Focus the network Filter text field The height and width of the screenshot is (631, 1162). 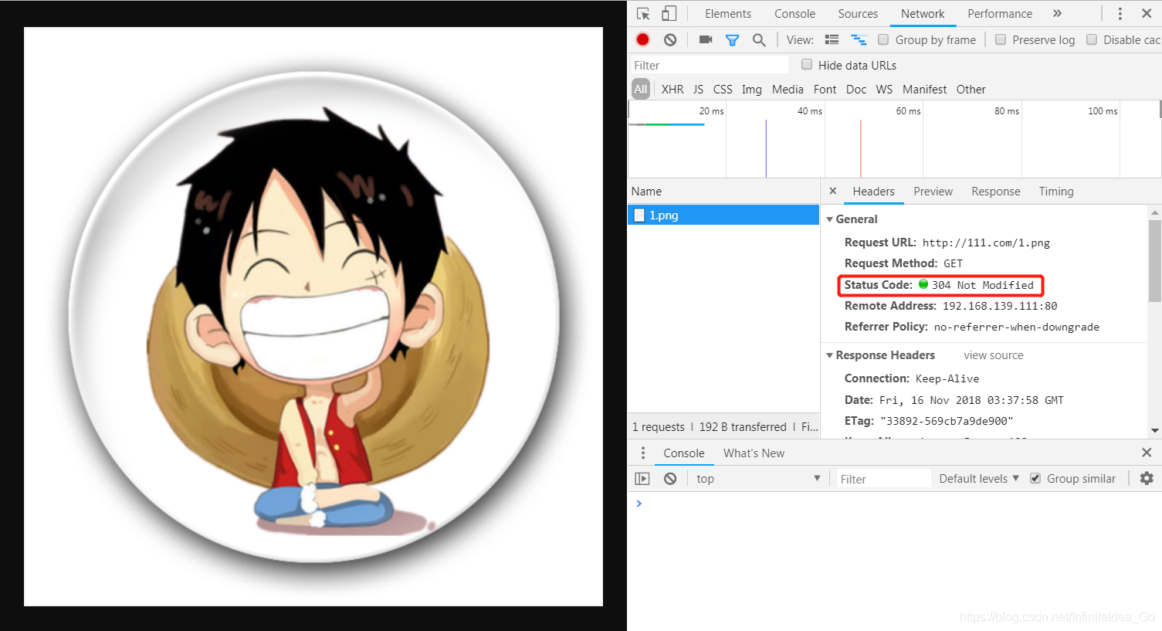[x=710, y=65]
